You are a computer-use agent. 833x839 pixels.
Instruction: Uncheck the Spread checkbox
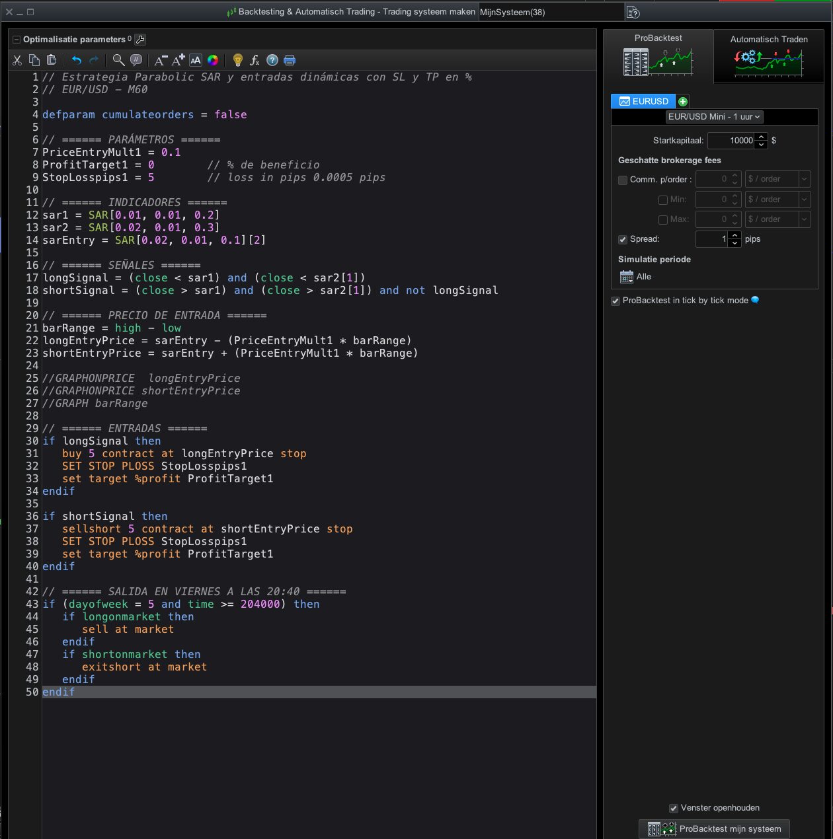point(623,239)
